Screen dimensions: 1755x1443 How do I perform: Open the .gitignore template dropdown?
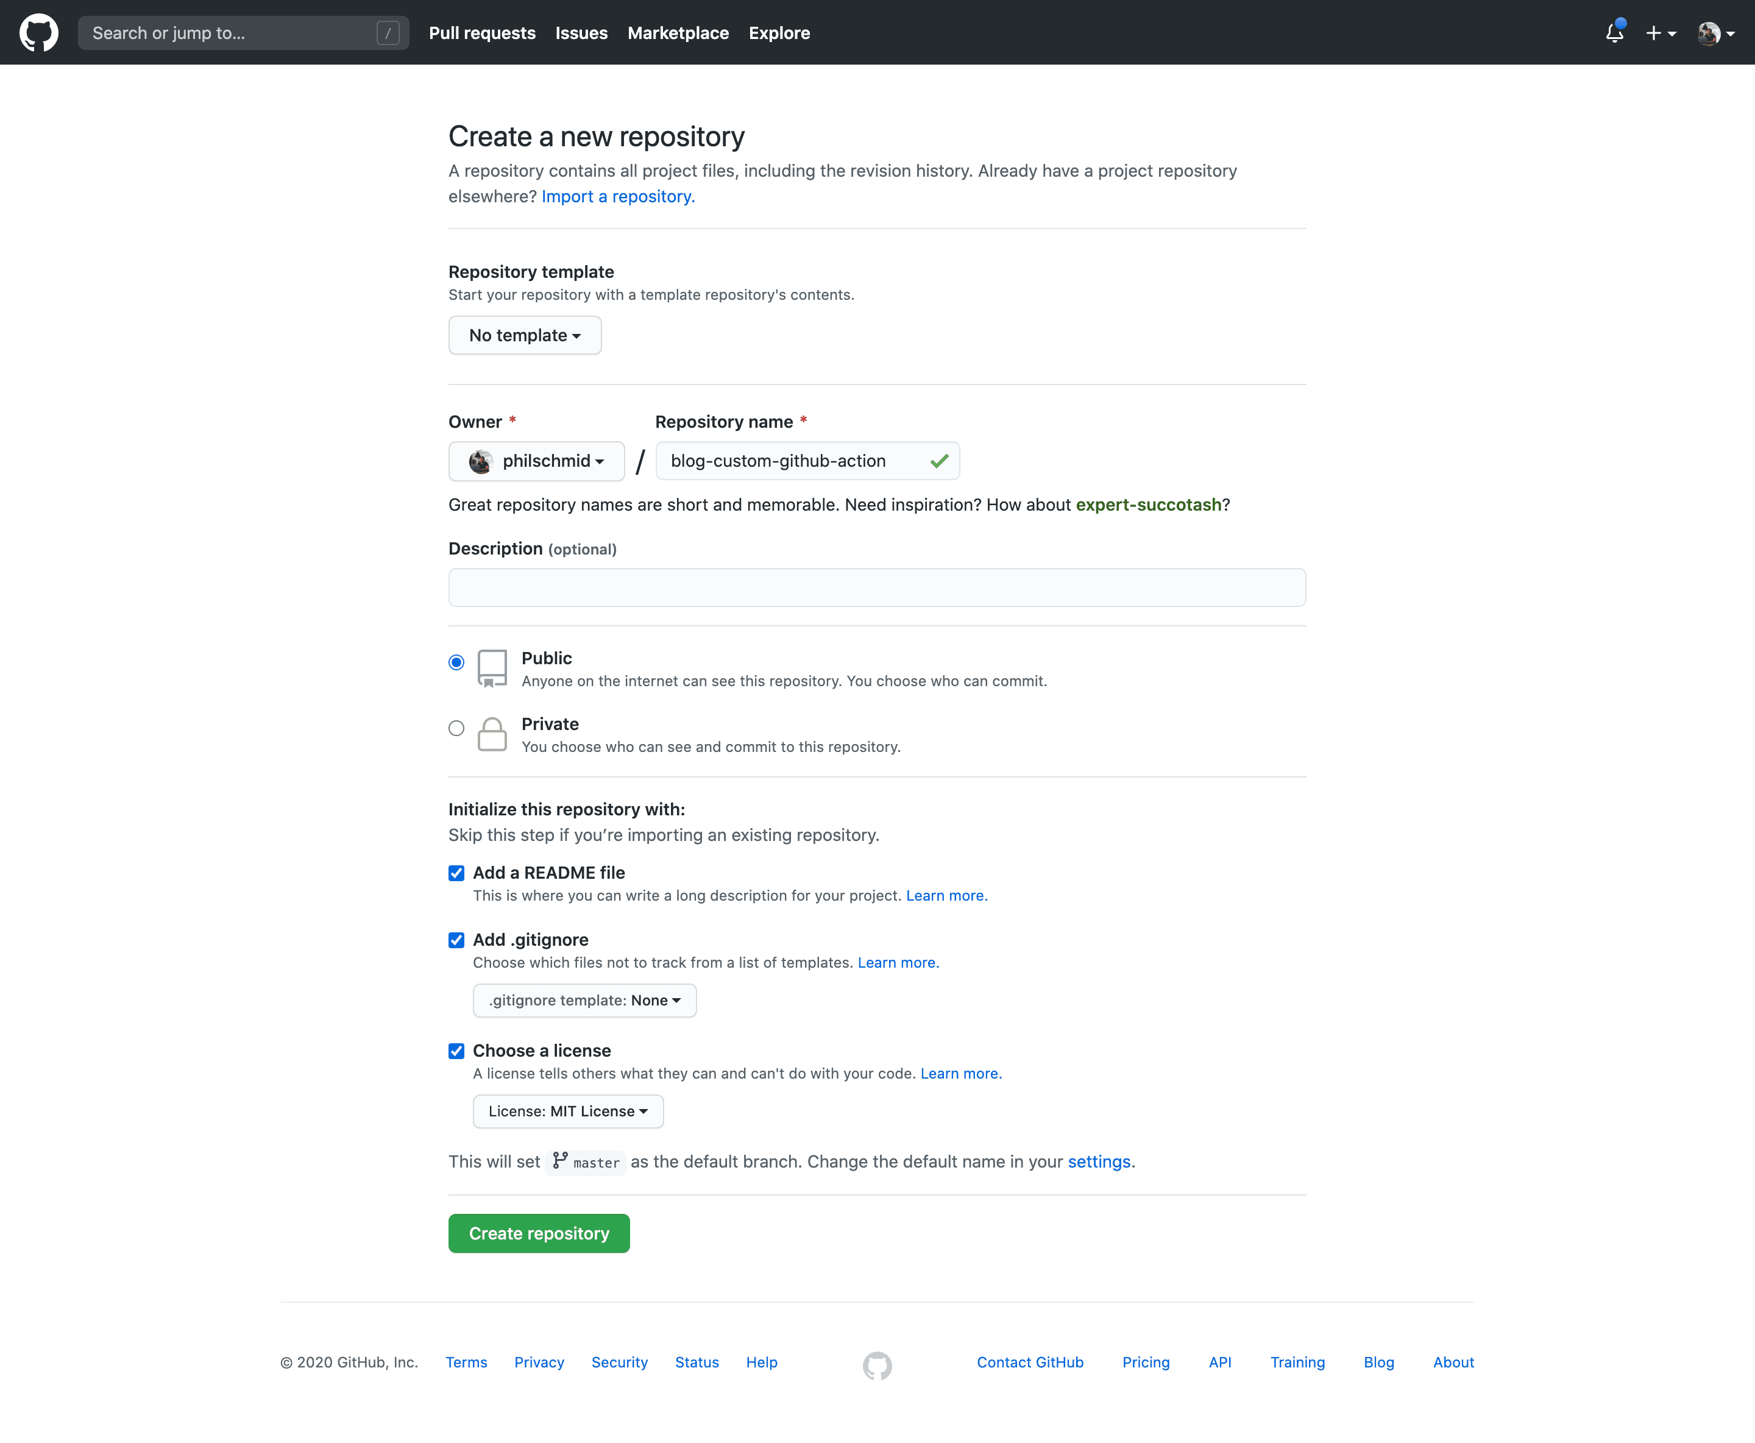(x=584, y=1000)
